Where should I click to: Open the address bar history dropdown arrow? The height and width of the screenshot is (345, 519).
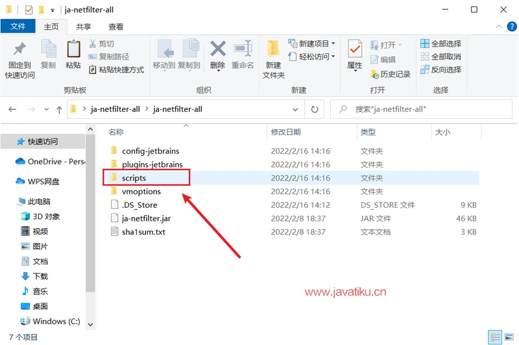[296, 109]
